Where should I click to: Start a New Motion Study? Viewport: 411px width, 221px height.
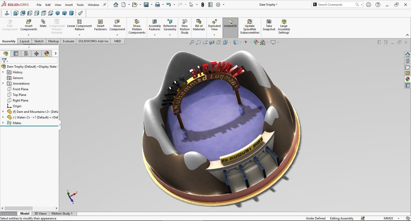click(x=185, y=26)
